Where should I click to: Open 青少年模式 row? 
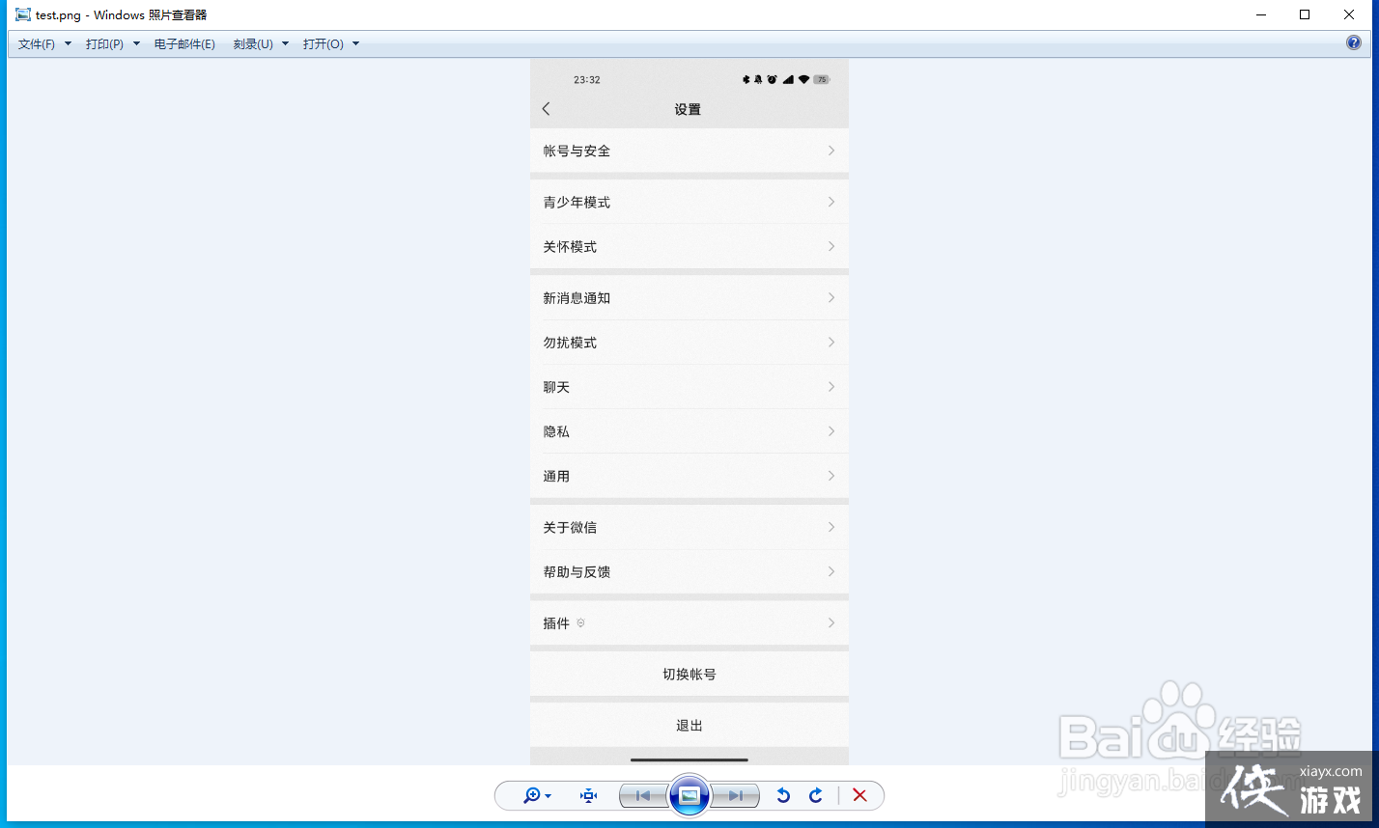click(689, 202)
